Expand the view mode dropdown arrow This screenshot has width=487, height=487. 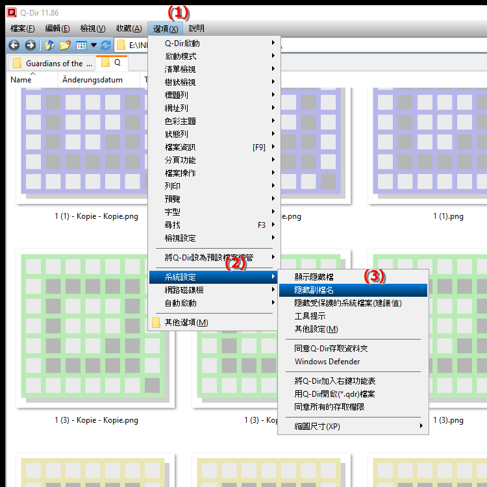(x=94, y=45)
